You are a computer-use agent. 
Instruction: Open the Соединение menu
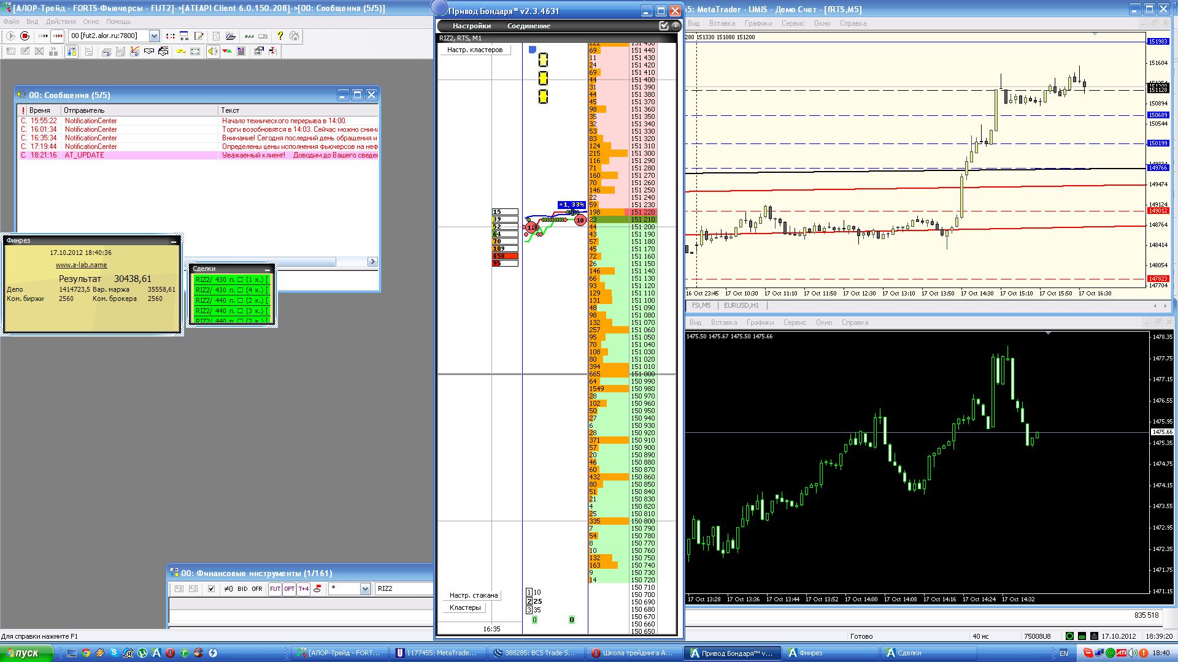tap(528, 26)
